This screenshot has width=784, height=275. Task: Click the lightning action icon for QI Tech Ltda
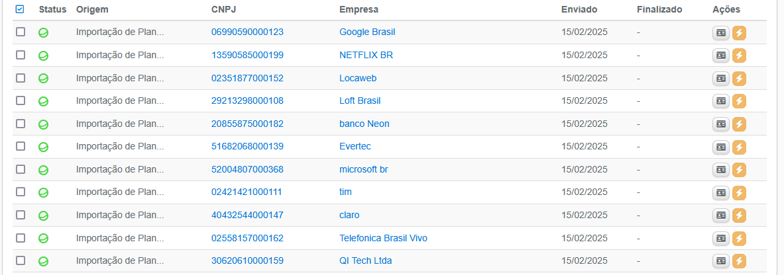[x=739, y=261]
